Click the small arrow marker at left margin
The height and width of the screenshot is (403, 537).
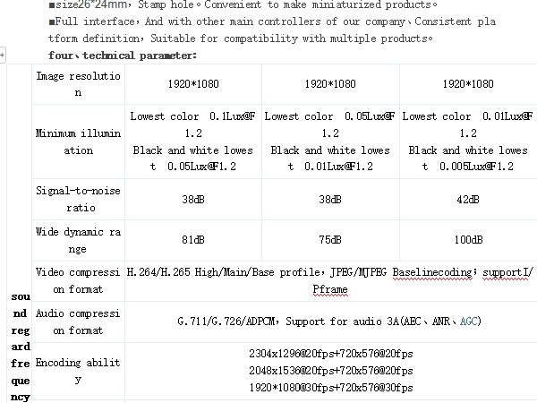[3, 56]
